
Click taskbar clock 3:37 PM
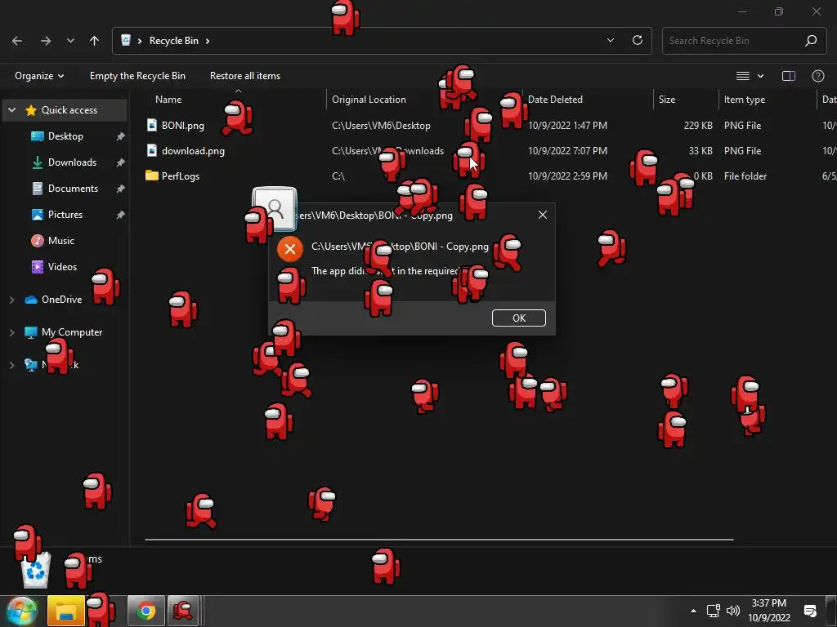pyautogui.click(x=768, y=603)
